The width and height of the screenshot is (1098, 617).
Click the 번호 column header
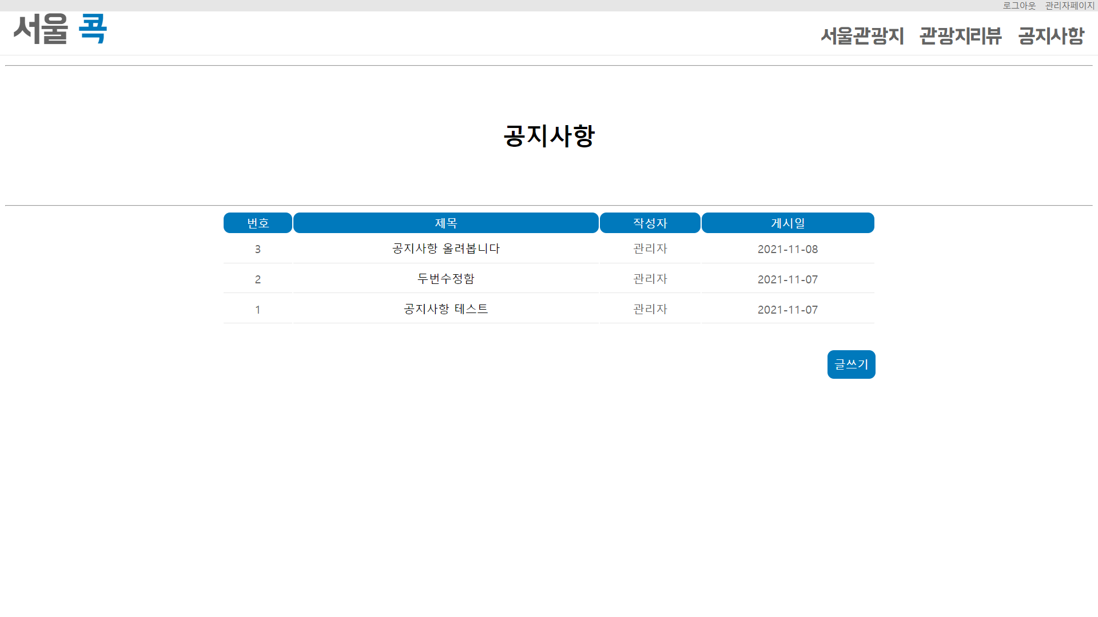[x=258, y=223]
